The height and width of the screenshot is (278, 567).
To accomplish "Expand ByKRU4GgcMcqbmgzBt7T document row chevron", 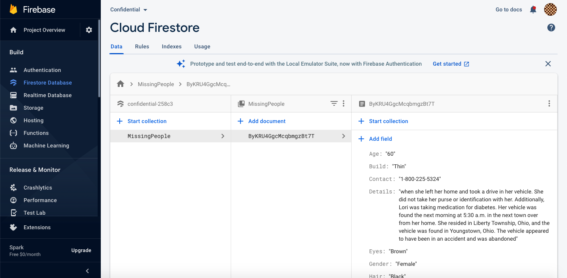I will (x=343, y=136).
